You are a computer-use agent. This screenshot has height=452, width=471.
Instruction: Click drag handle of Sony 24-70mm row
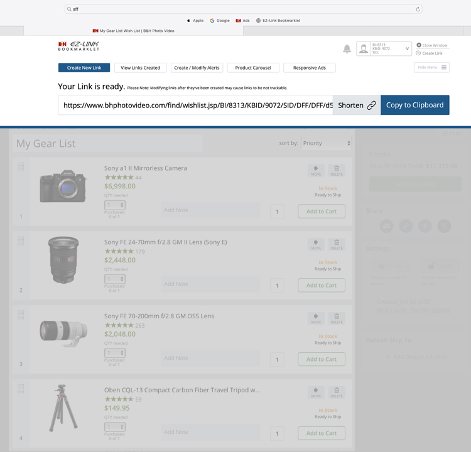[21, 240]
